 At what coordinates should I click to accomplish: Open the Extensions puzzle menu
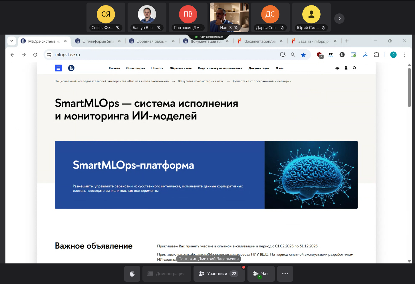click(376, 55)
